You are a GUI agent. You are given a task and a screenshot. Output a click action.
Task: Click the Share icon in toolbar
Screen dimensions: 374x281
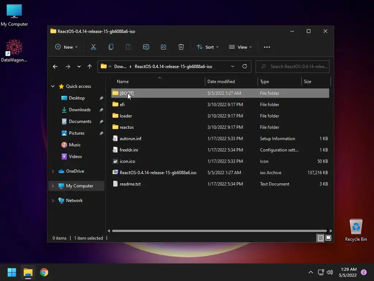pos(164,47)
